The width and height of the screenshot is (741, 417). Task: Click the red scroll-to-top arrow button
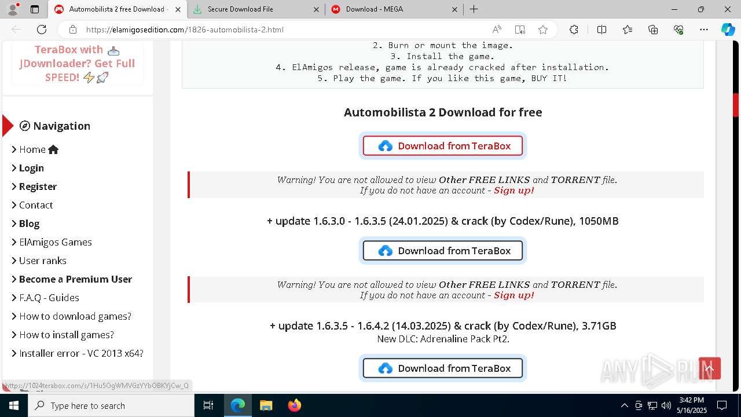710,368
